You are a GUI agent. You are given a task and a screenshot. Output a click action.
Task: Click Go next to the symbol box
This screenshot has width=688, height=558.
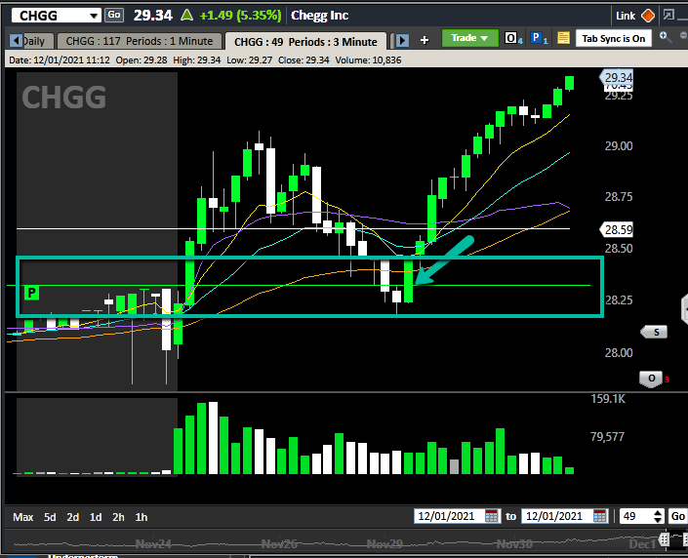tap(114, 16)
